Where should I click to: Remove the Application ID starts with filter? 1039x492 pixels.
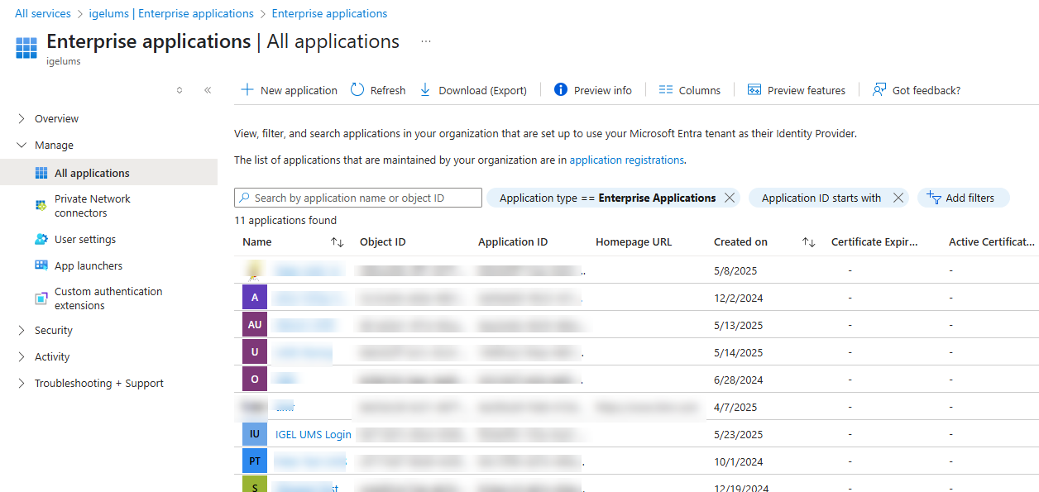pyautogui.click(x=898, y=198)
